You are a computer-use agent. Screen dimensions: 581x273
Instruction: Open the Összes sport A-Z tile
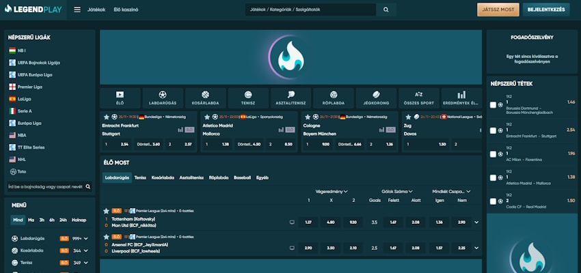(x=419, y=98)
